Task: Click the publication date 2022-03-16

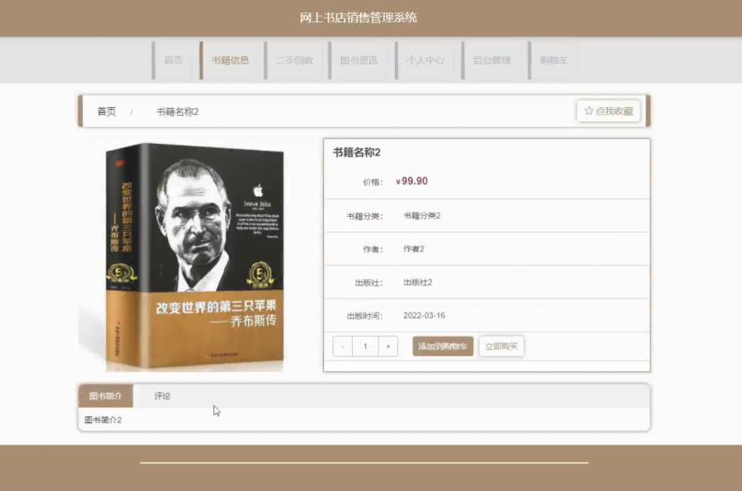Action: pos(424,315)
